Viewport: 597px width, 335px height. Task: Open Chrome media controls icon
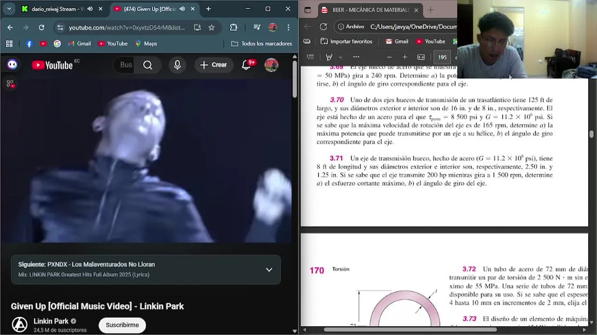point(257,27)
